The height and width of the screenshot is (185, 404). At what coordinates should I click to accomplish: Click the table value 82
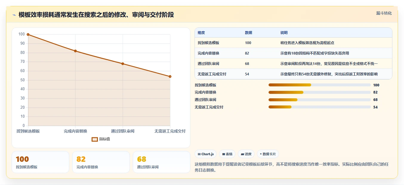click(x=247, y=53)
